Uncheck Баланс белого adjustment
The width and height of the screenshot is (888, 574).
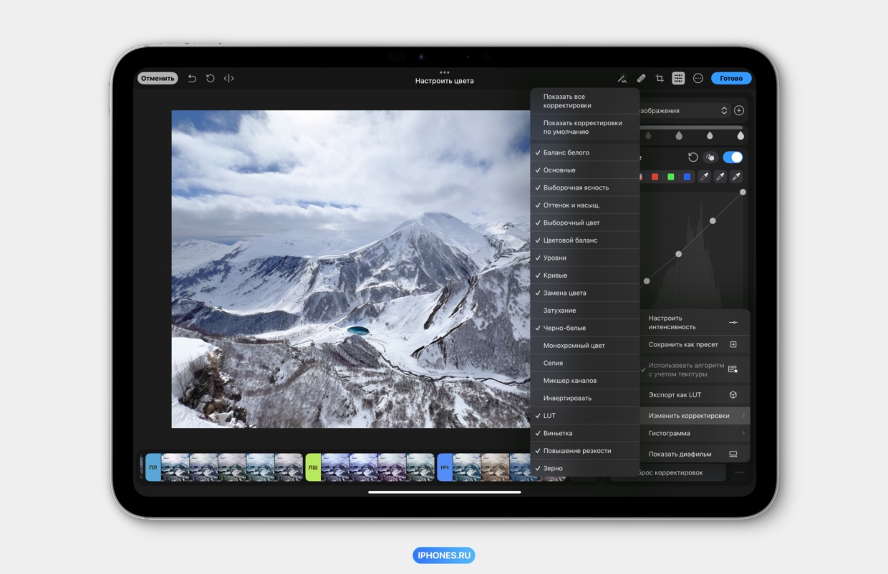pos(585,152)
